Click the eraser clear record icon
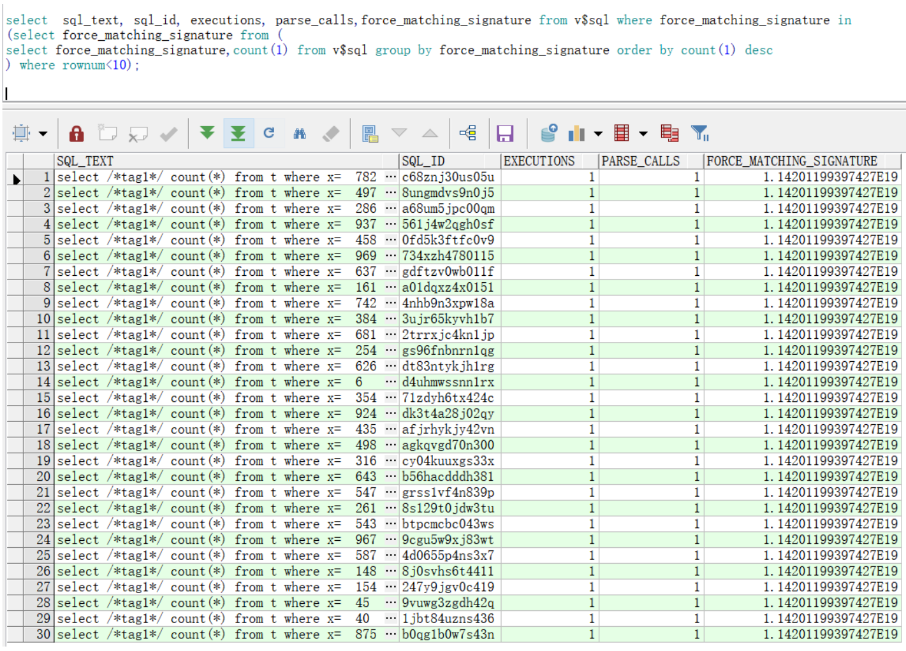Screen dimensions: 906x651 coord(331,133)
